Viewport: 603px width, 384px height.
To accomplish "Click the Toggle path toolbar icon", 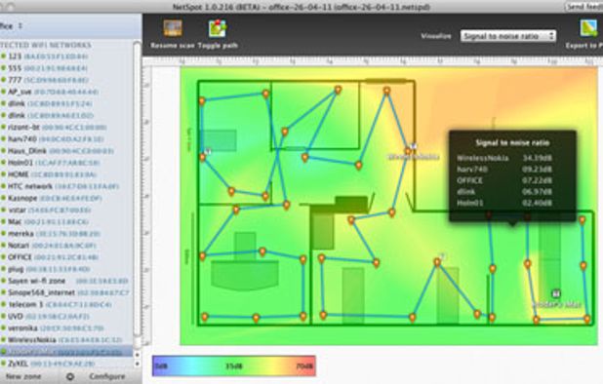I will coord(218,28).
